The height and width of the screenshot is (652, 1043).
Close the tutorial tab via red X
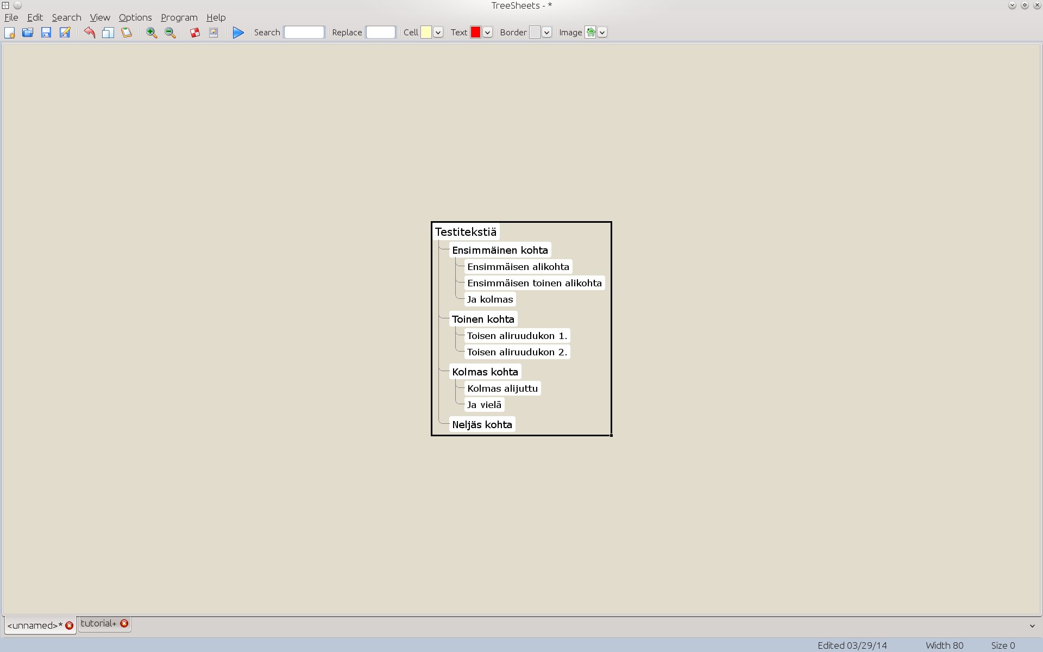tap(124, 623)
